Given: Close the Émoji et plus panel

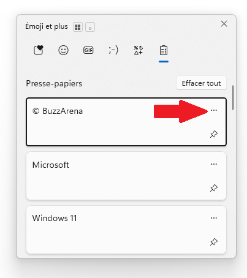Looking at the screenshot, I should [x=224, y=24].
